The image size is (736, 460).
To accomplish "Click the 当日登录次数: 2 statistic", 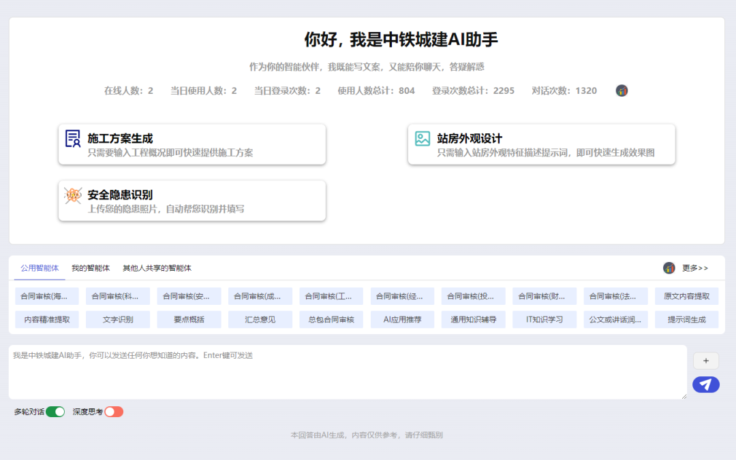I will (288, 91).
